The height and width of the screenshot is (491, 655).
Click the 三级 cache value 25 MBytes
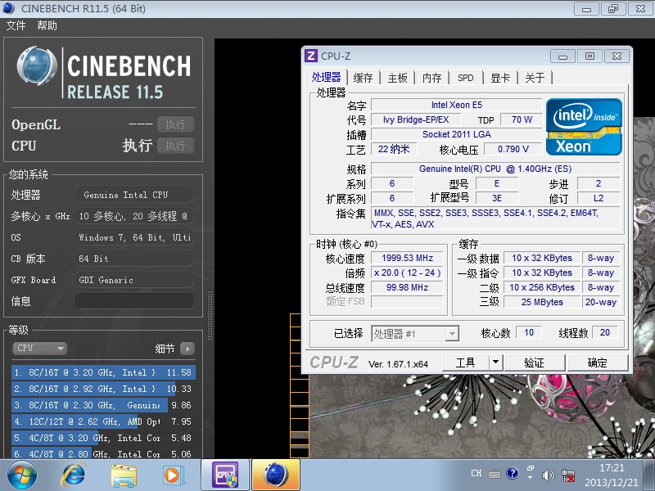click(x=542, y=302)
